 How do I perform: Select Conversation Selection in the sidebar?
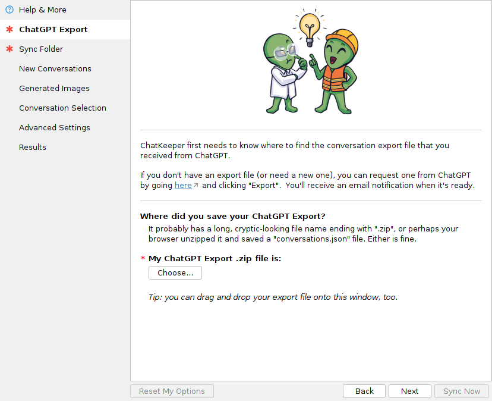pyautogui.click(x=62, y=108)
